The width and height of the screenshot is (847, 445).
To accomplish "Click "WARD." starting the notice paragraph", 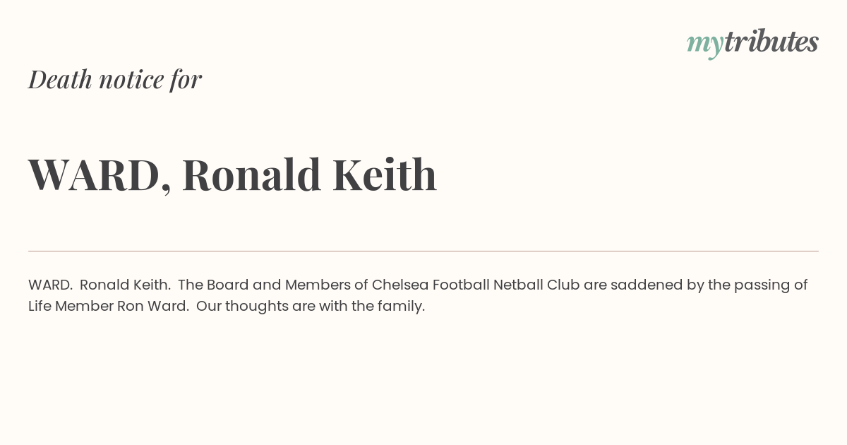I will (x=50, y=285).
